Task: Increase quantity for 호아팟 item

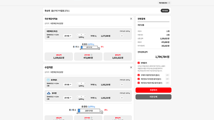Action: [x=85, y=97]
